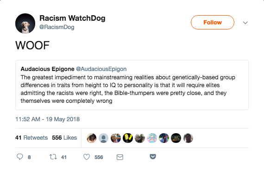
Task: Click the reply speech bubble icon
Action: click(20, 157)
